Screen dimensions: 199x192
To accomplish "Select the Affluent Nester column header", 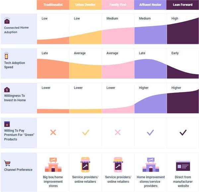I will 151,5.
